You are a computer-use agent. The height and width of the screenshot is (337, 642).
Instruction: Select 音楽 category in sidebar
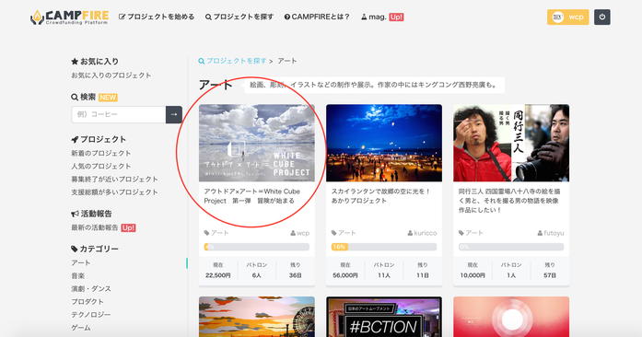(x=77, y=276)
